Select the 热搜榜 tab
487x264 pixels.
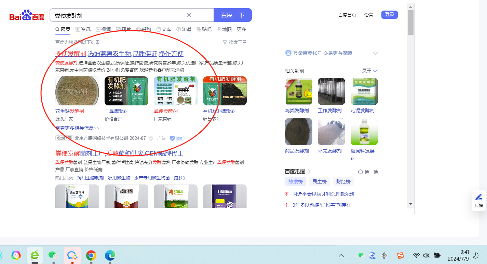point(295,181)
